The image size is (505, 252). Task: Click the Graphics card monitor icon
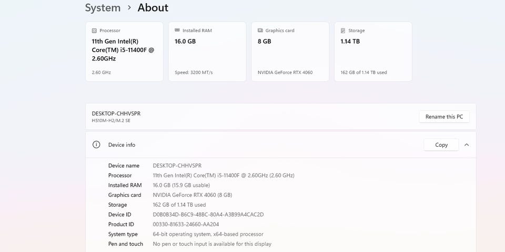[x=260, y=31]
